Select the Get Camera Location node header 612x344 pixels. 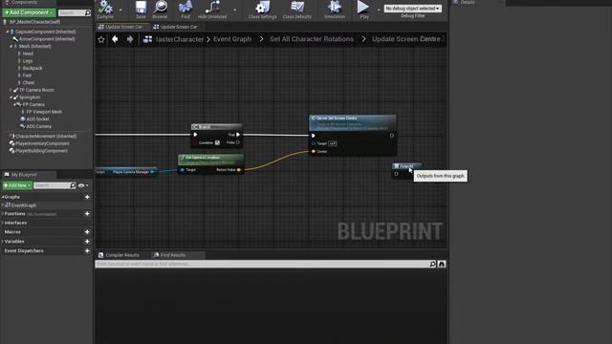210,160
